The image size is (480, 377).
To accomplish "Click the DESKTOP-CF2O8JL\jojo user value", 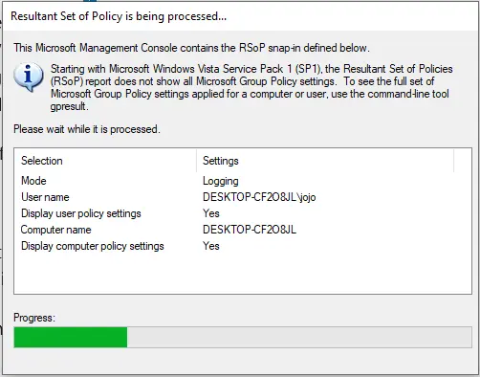I will pyautogui.click(x=259, y=197).
